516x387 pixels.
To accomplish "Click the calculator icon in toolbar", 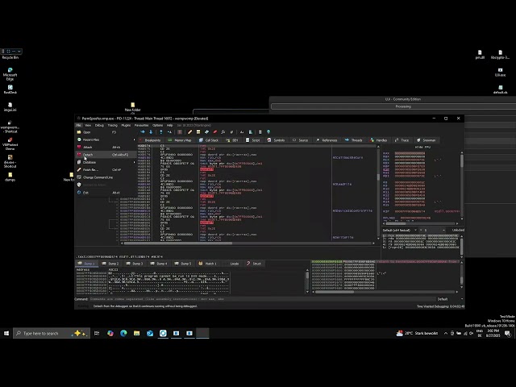I will pyautogui.click(x=260, y=132).
